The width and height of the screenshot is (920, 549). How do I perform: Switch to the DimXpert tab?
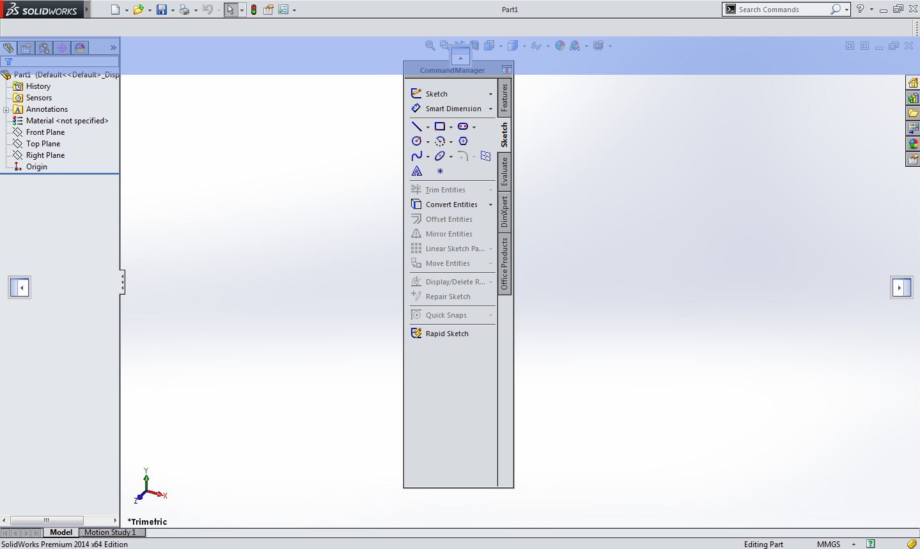click(x=504, y=212)
